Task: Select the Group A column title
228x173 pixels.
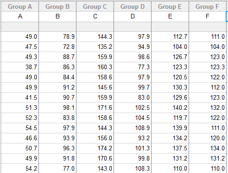Action: point(20,6)
